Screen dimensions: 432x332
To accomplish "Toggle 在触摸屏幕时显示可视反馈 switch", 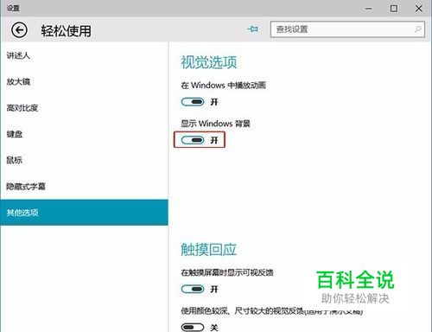I will pos(193,289).
